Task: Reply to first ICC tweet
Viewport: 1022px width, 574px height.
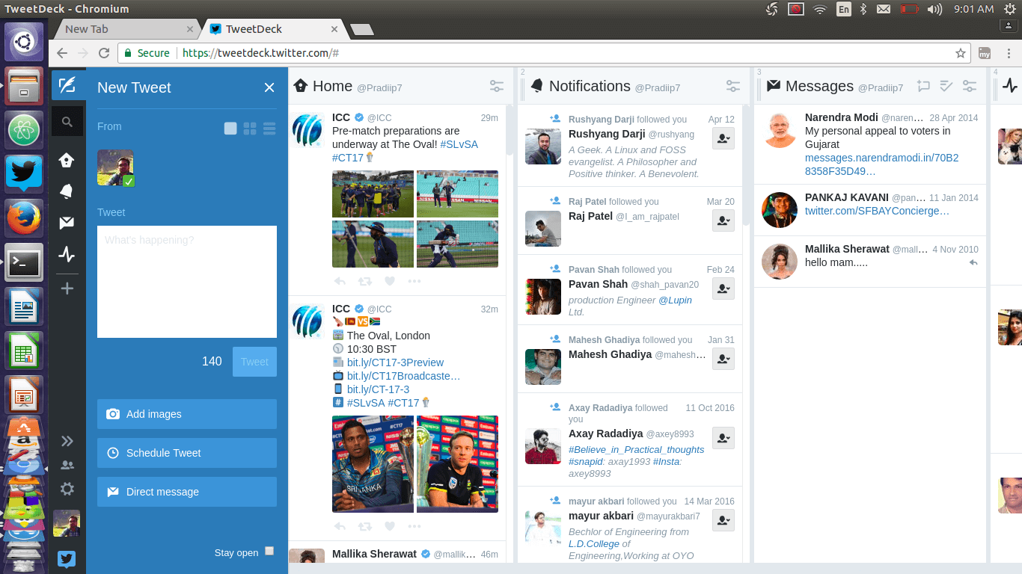Action: click(x=340, y=282)
